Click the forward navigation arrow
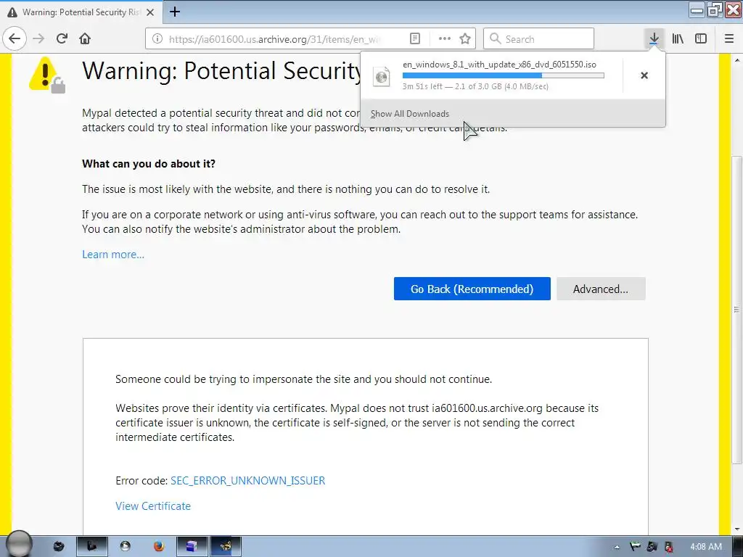Screen dimensions: 743x557 pyautogui.click(x=39, y=38)
